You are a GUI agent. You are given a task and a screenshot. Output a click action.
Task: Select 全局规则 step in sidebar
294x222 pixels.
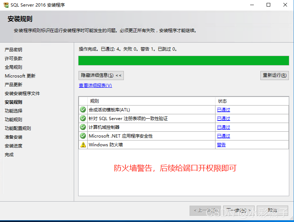click(x=14, y=67)
